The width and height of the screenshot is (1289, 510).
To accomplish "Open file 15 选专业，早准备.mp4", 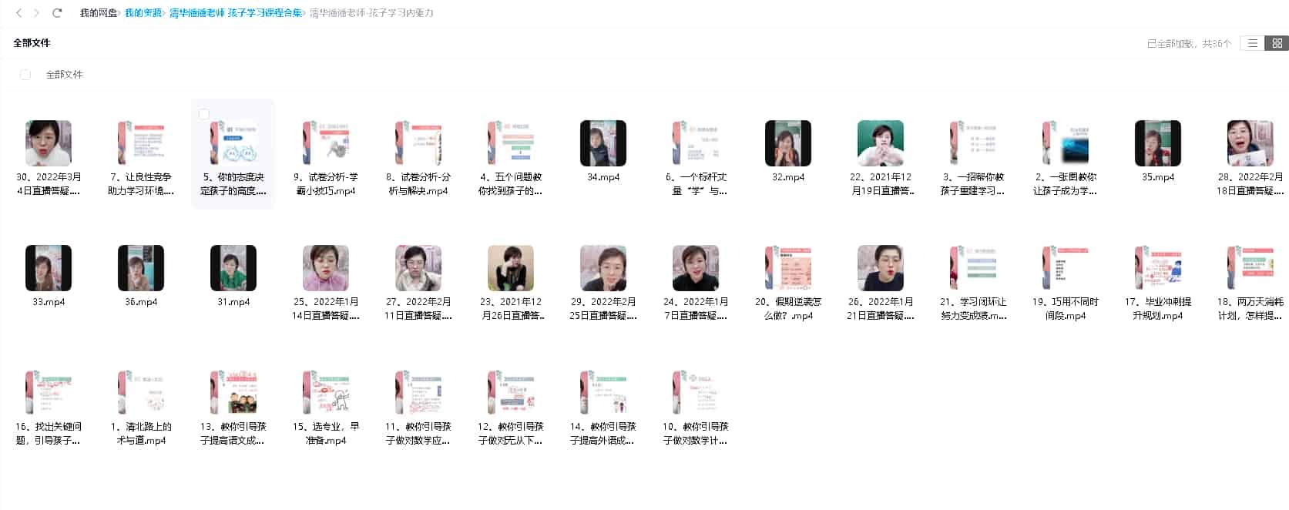I will tap(326, 393).
